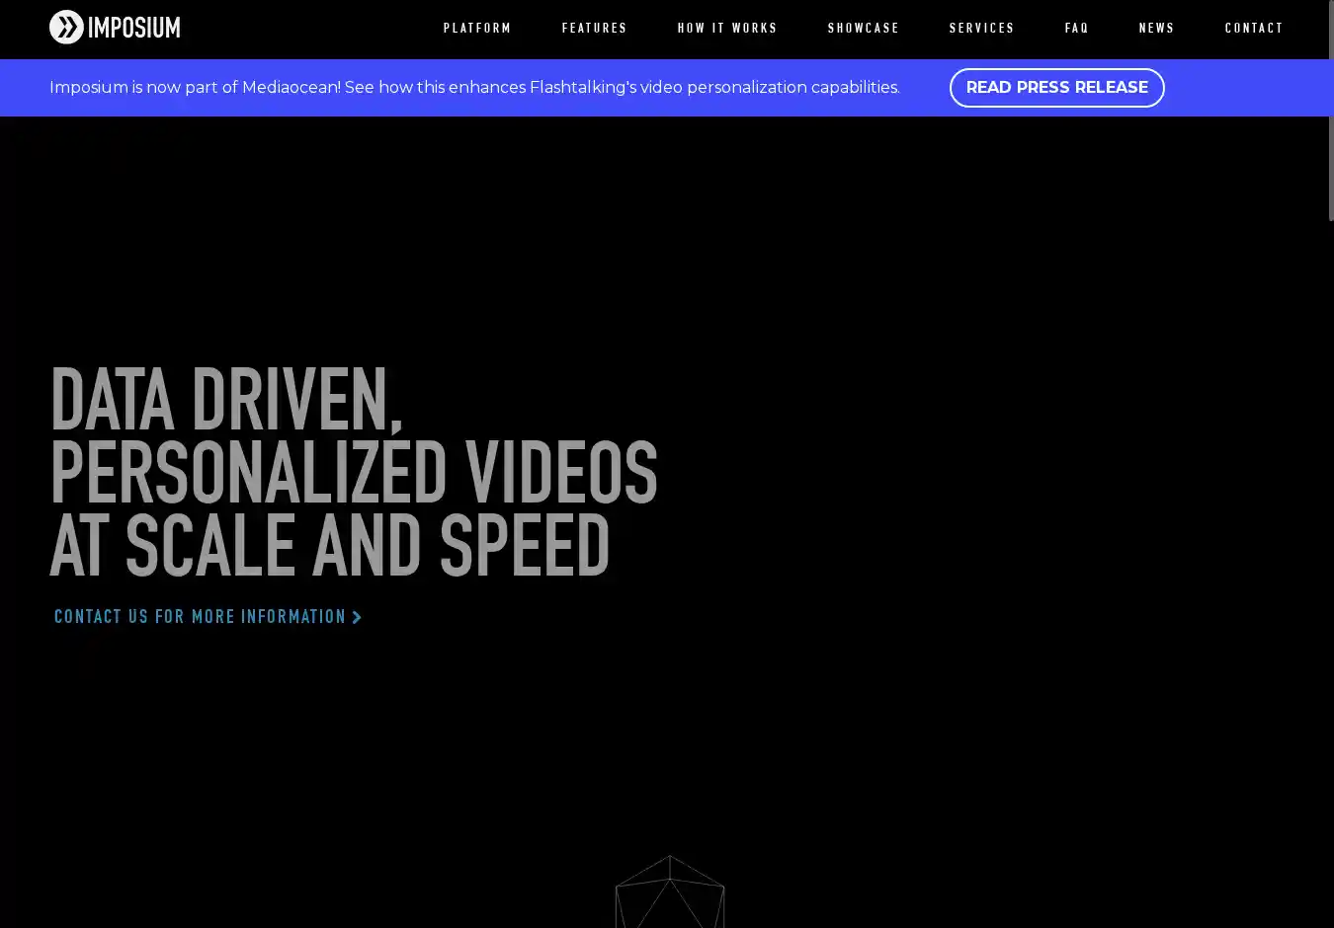Click the "Personalized Videos" headline line
1334x928 pixels.
[353, 472]
